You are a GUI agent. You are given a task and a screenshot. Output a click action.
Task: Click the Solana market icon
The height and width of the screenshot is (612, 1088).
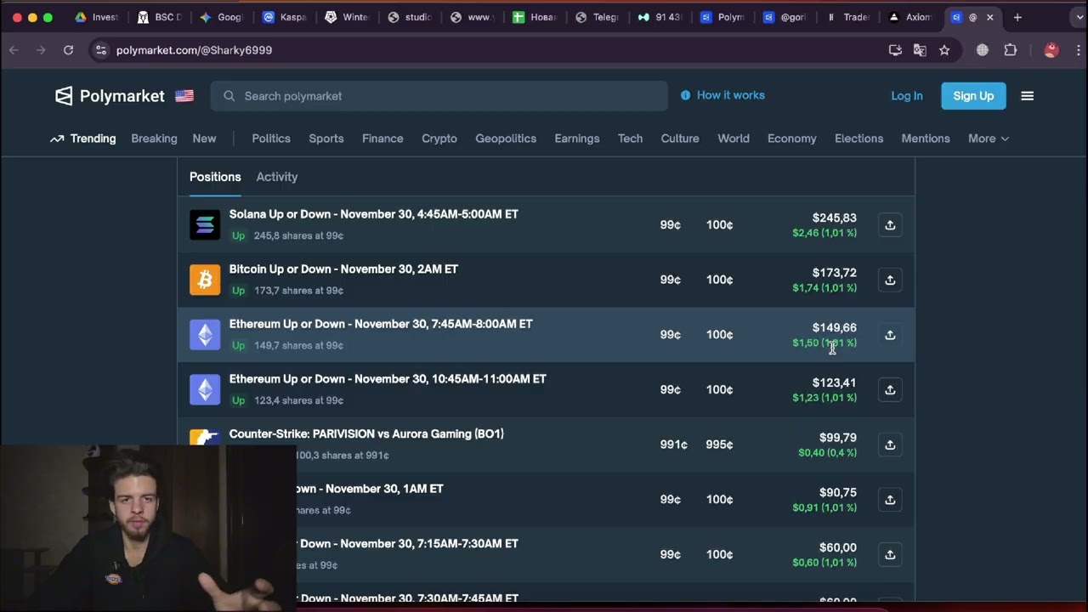(205, 224)
